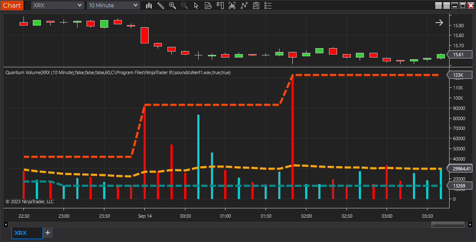Click the 90000 volume axis label
Image resolution: width=476 pixels, height=242 pixels.
459,108
